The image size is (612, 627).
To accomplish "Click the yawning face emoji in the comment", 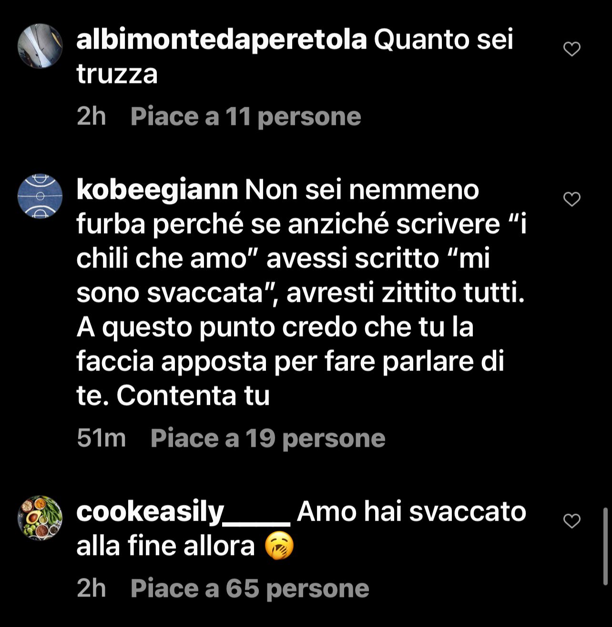I will 279,546.
